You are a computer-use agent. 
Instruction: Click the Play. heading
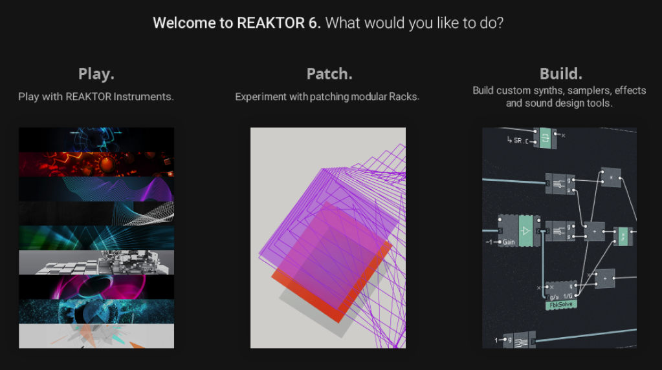pos(96,74)
